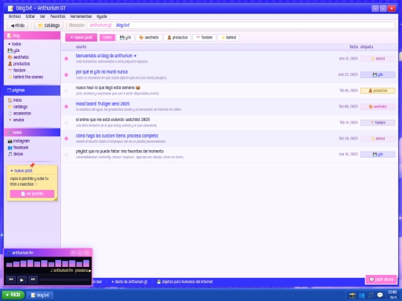Filter posts by aesthetic chip
Image resolution: width=402 pixels, height=301 pixels.
click(x=149, y=38)
